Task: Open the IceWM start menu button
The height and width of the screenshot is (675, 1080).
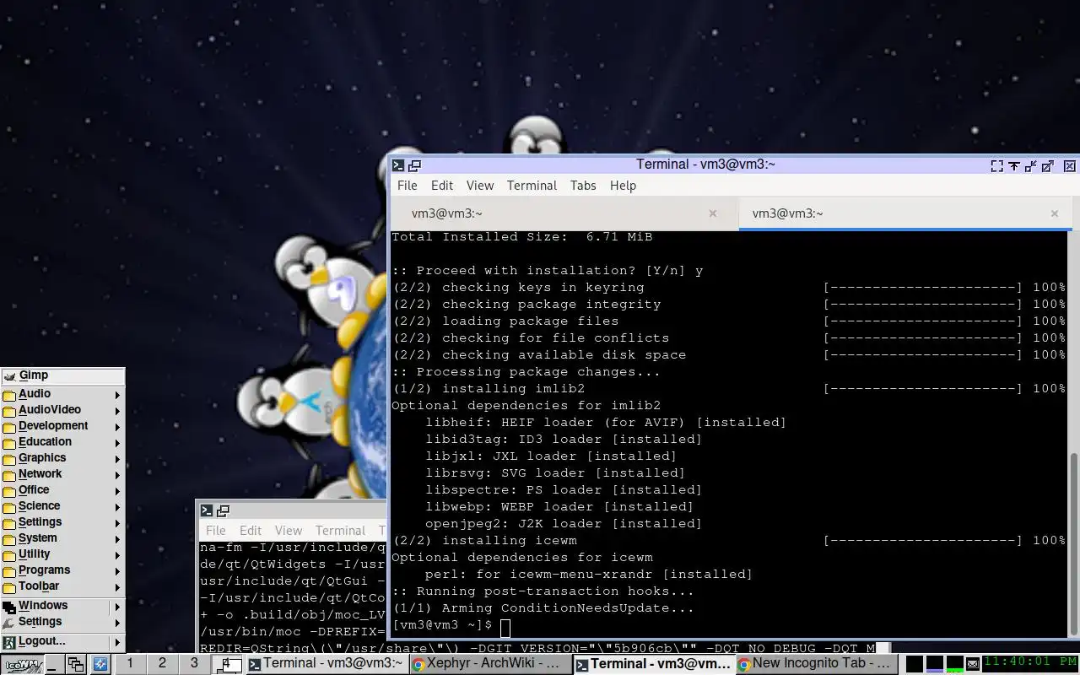Action: click(22, 664)
